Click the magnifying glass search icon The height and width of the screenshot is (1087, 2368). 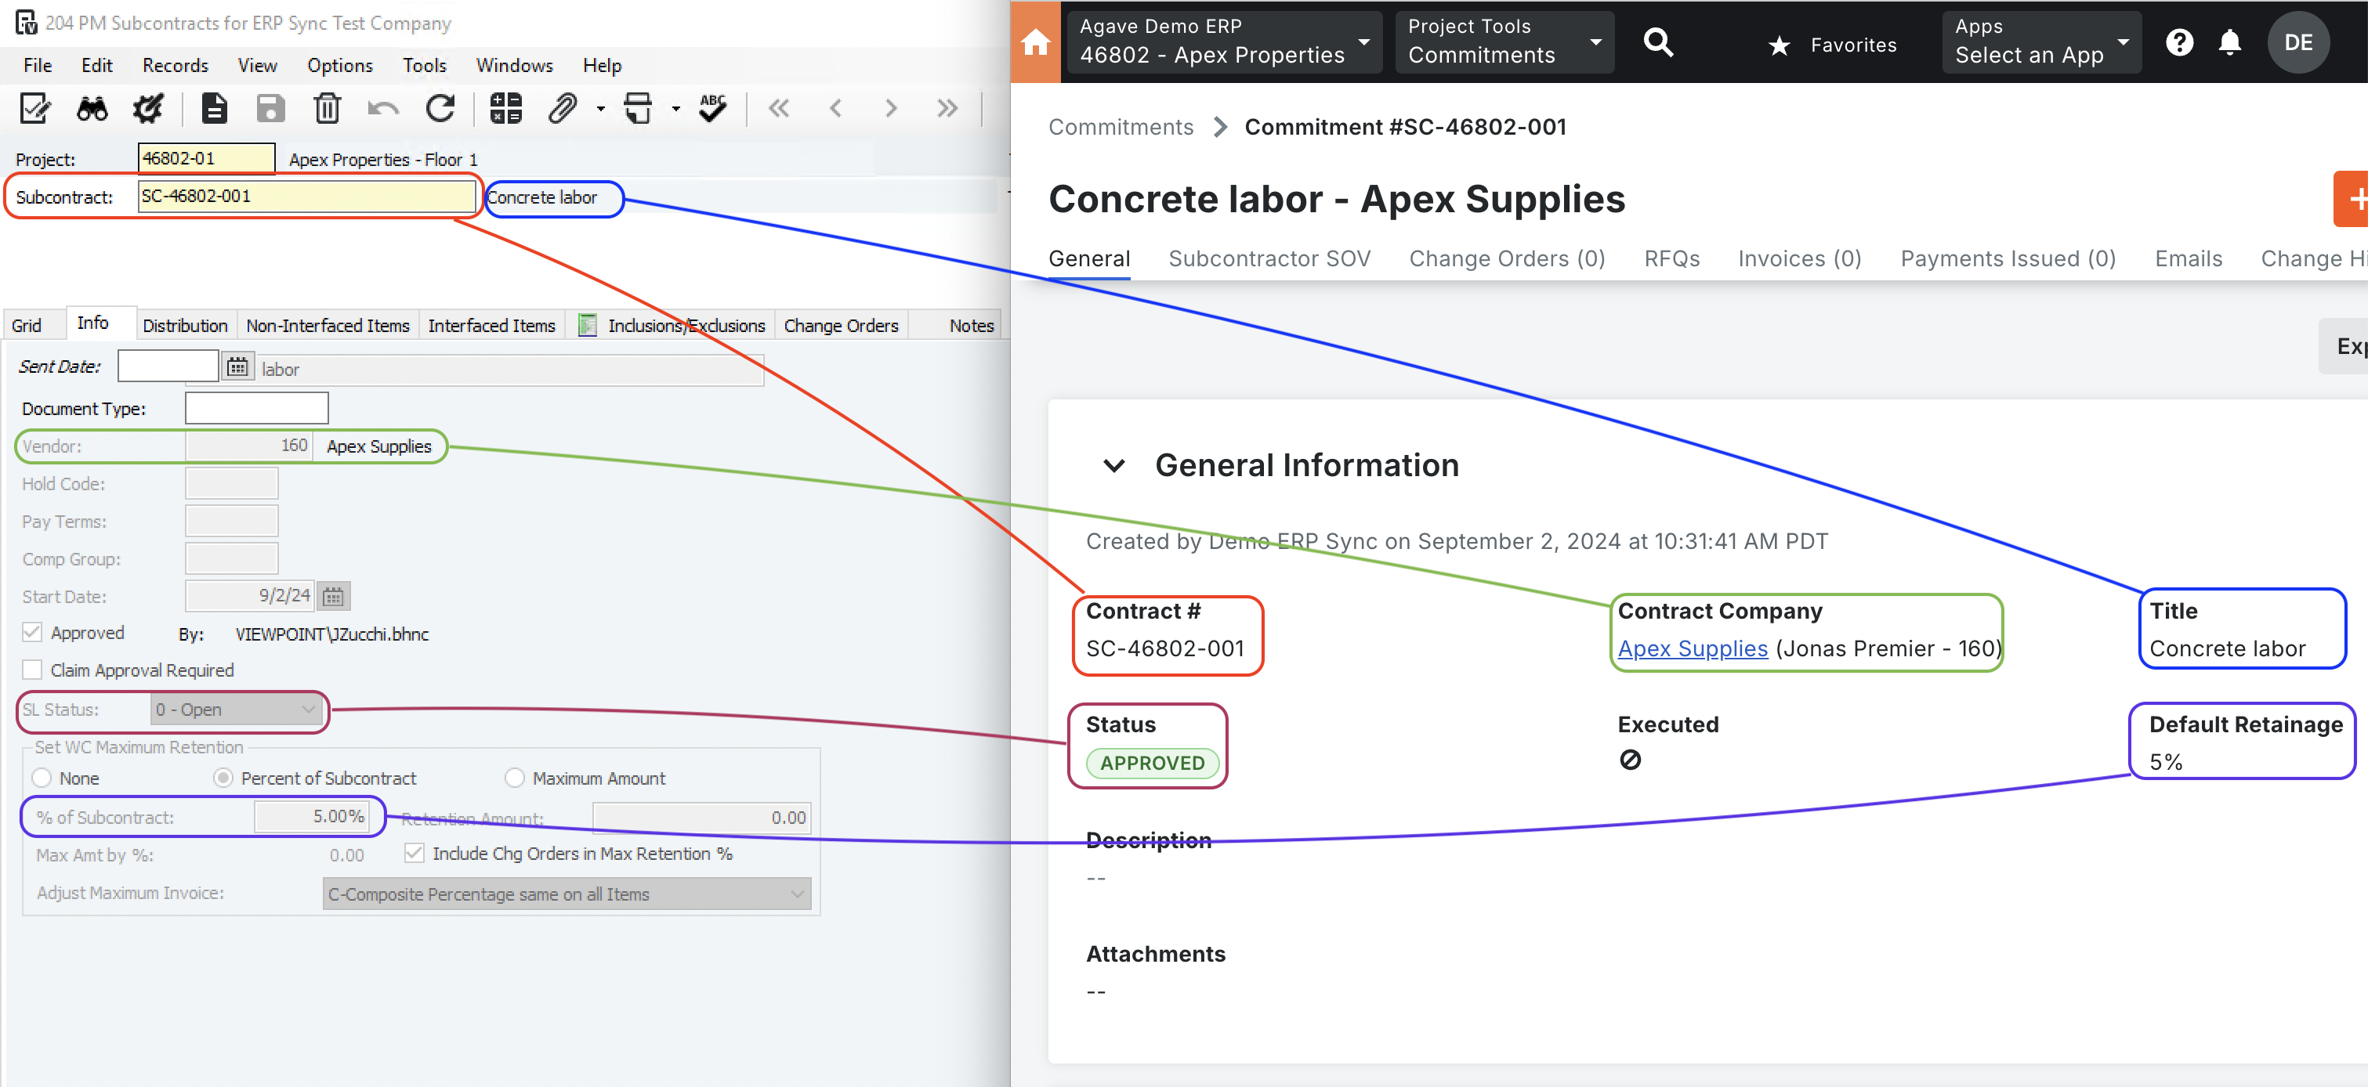tap(1658, 42)
